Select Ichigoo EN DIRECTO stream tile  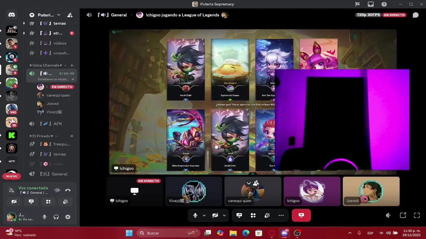pos(134,191)
